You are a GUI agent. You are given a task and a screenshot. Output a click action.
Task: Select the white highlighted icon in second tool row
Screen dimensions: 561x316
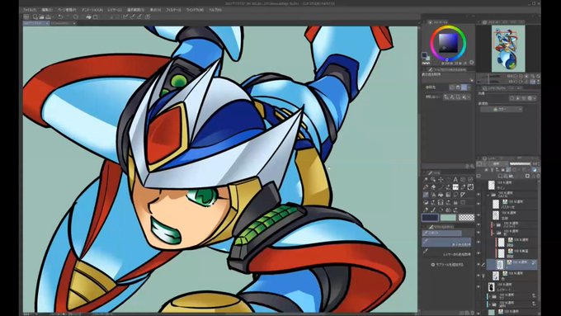[x=455, y=186]
